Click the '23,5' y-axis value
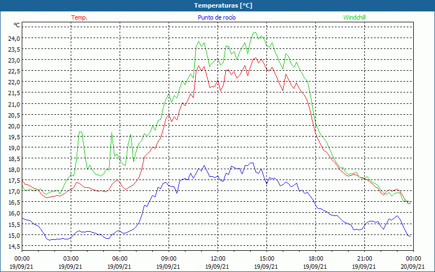Screen dimensions: 435x272 (14, 49)
